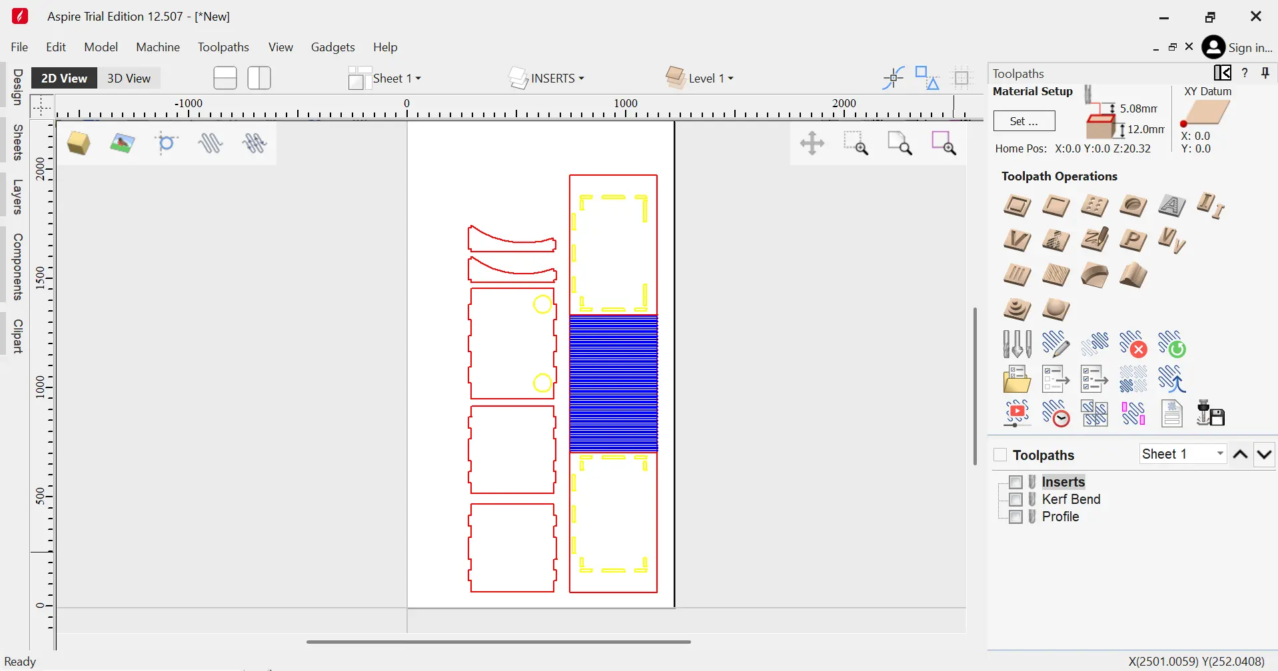The image size is (1278, 671).
Task: Enable the Kerf Bend toolpath checkbox
Action: point(1017,499)
